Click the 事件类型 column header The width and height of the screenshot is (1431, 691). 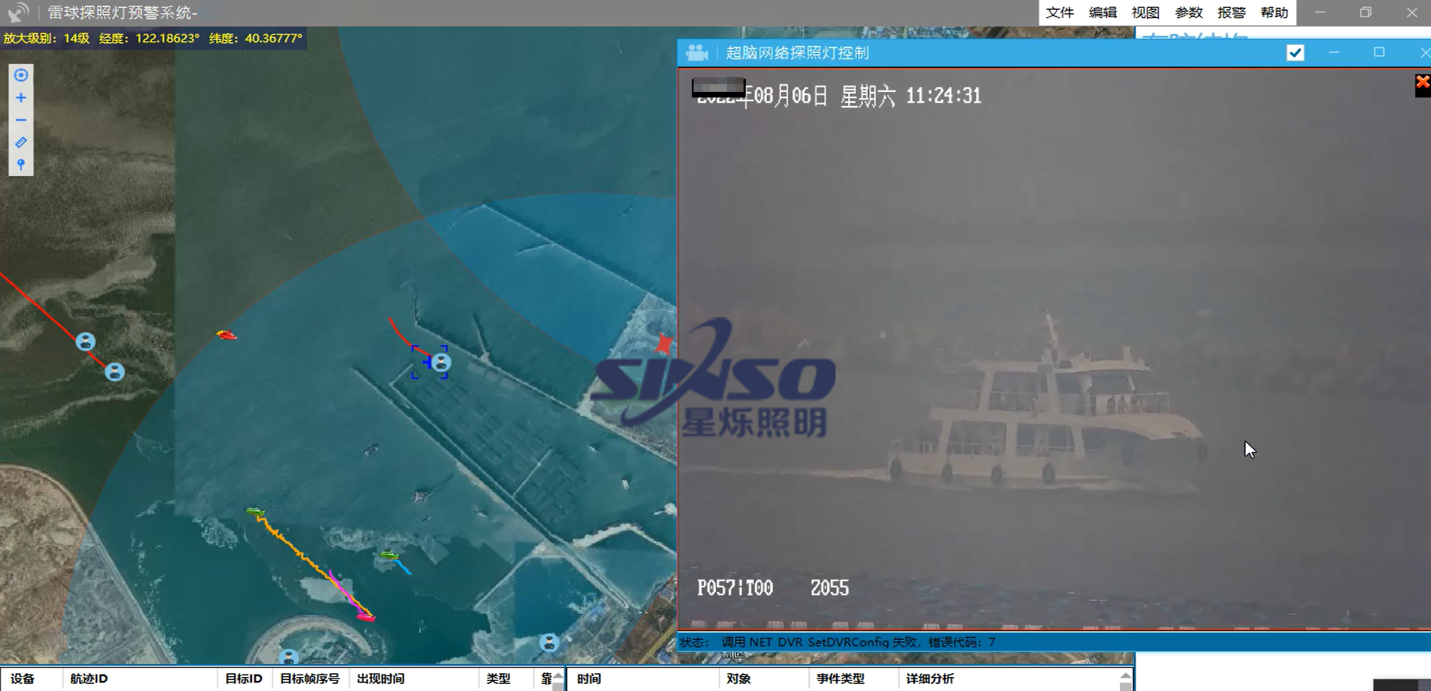point(840,679)
